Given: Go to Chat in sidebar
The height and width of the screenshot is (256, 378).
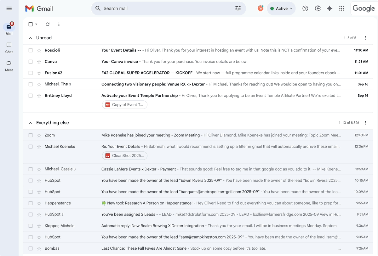Looking at the screenshot, I should point(9,48).
